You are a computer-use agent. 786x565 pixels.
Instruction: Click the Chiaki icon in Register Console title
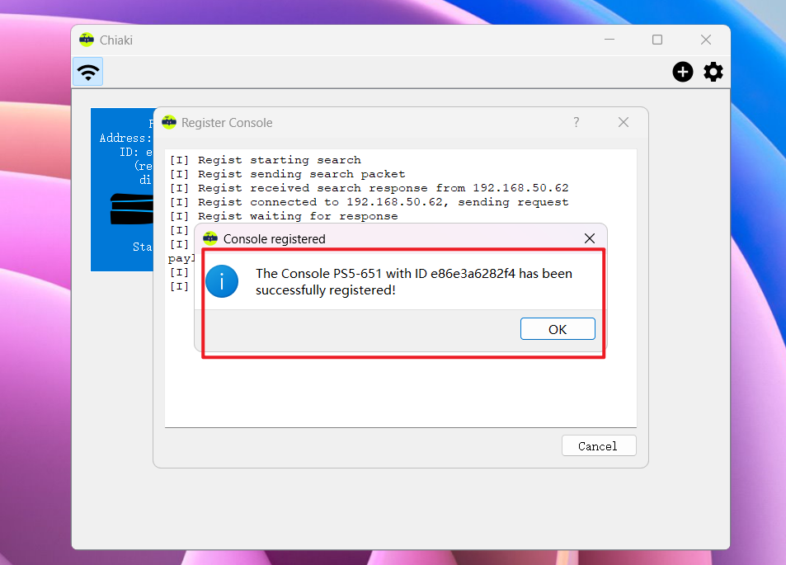[x=169, y=122]
